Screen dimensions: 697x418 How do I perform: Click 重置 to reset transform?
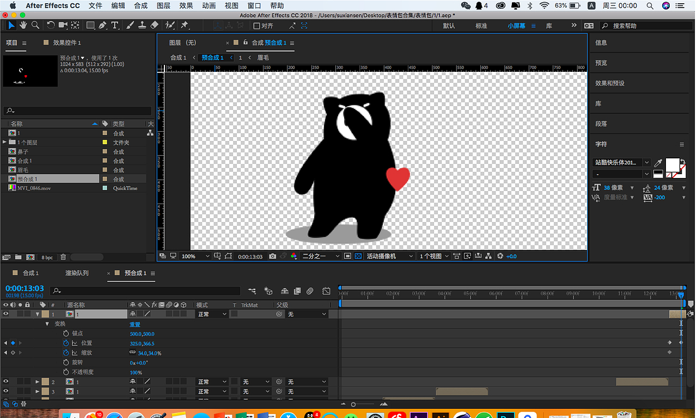click(x=134, y=324)
